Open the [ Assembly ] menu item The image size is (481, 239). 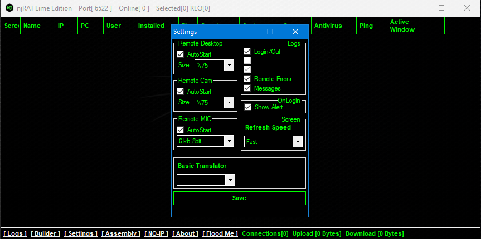(121, 233)
